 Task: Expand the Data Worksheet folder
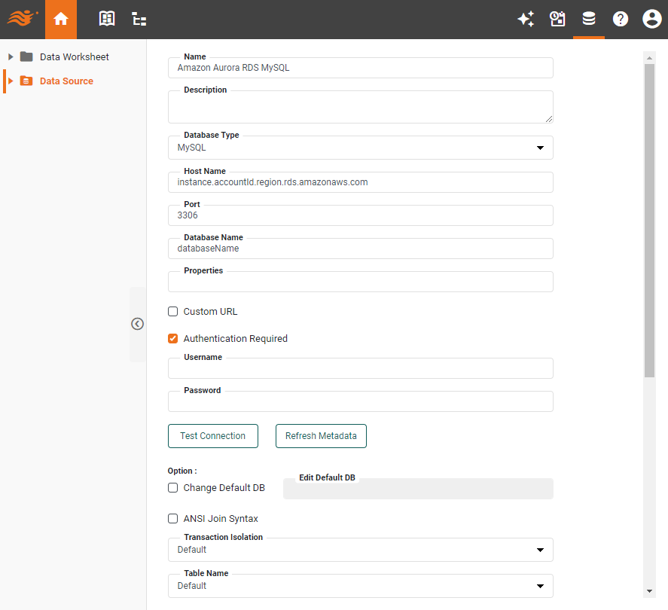(10, 56)
